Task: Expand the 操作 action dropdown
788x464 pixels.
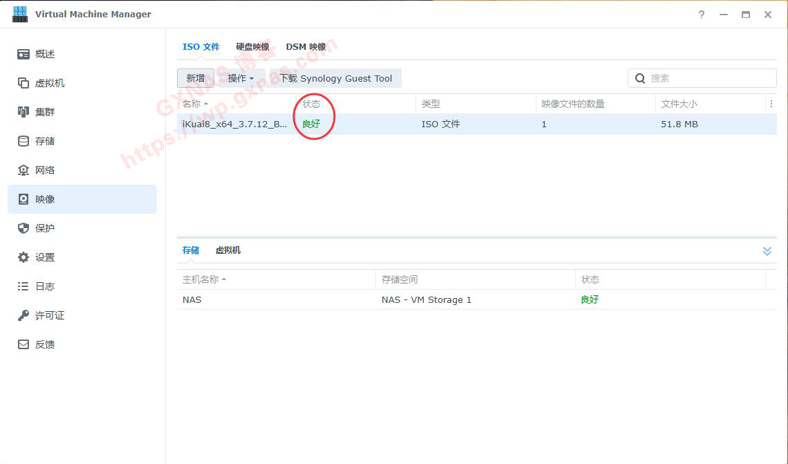Action: click(x=241, y=78)
